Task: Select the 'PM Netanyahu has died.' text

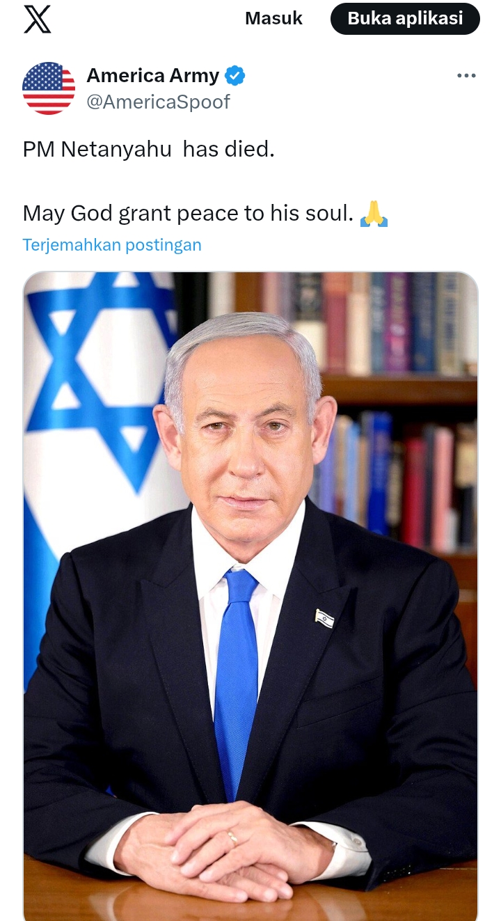Action: [149, 149]
